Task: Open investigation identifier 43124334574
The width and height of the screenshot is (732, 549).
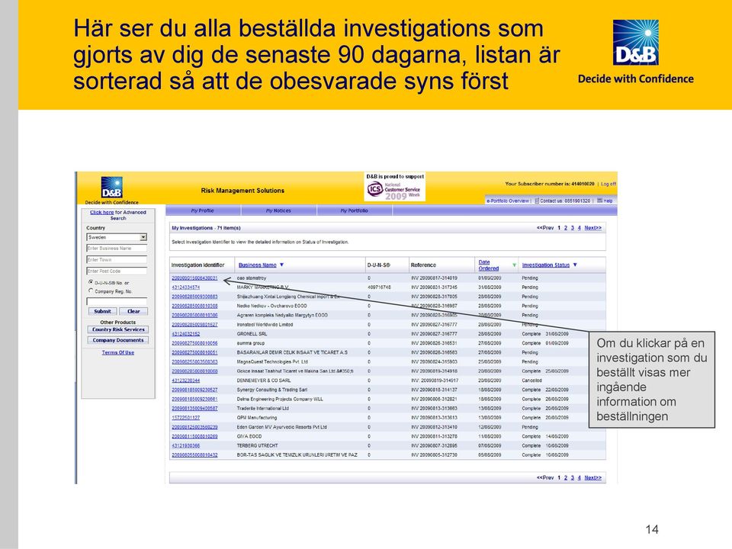Action: click(x=185, y=287)
